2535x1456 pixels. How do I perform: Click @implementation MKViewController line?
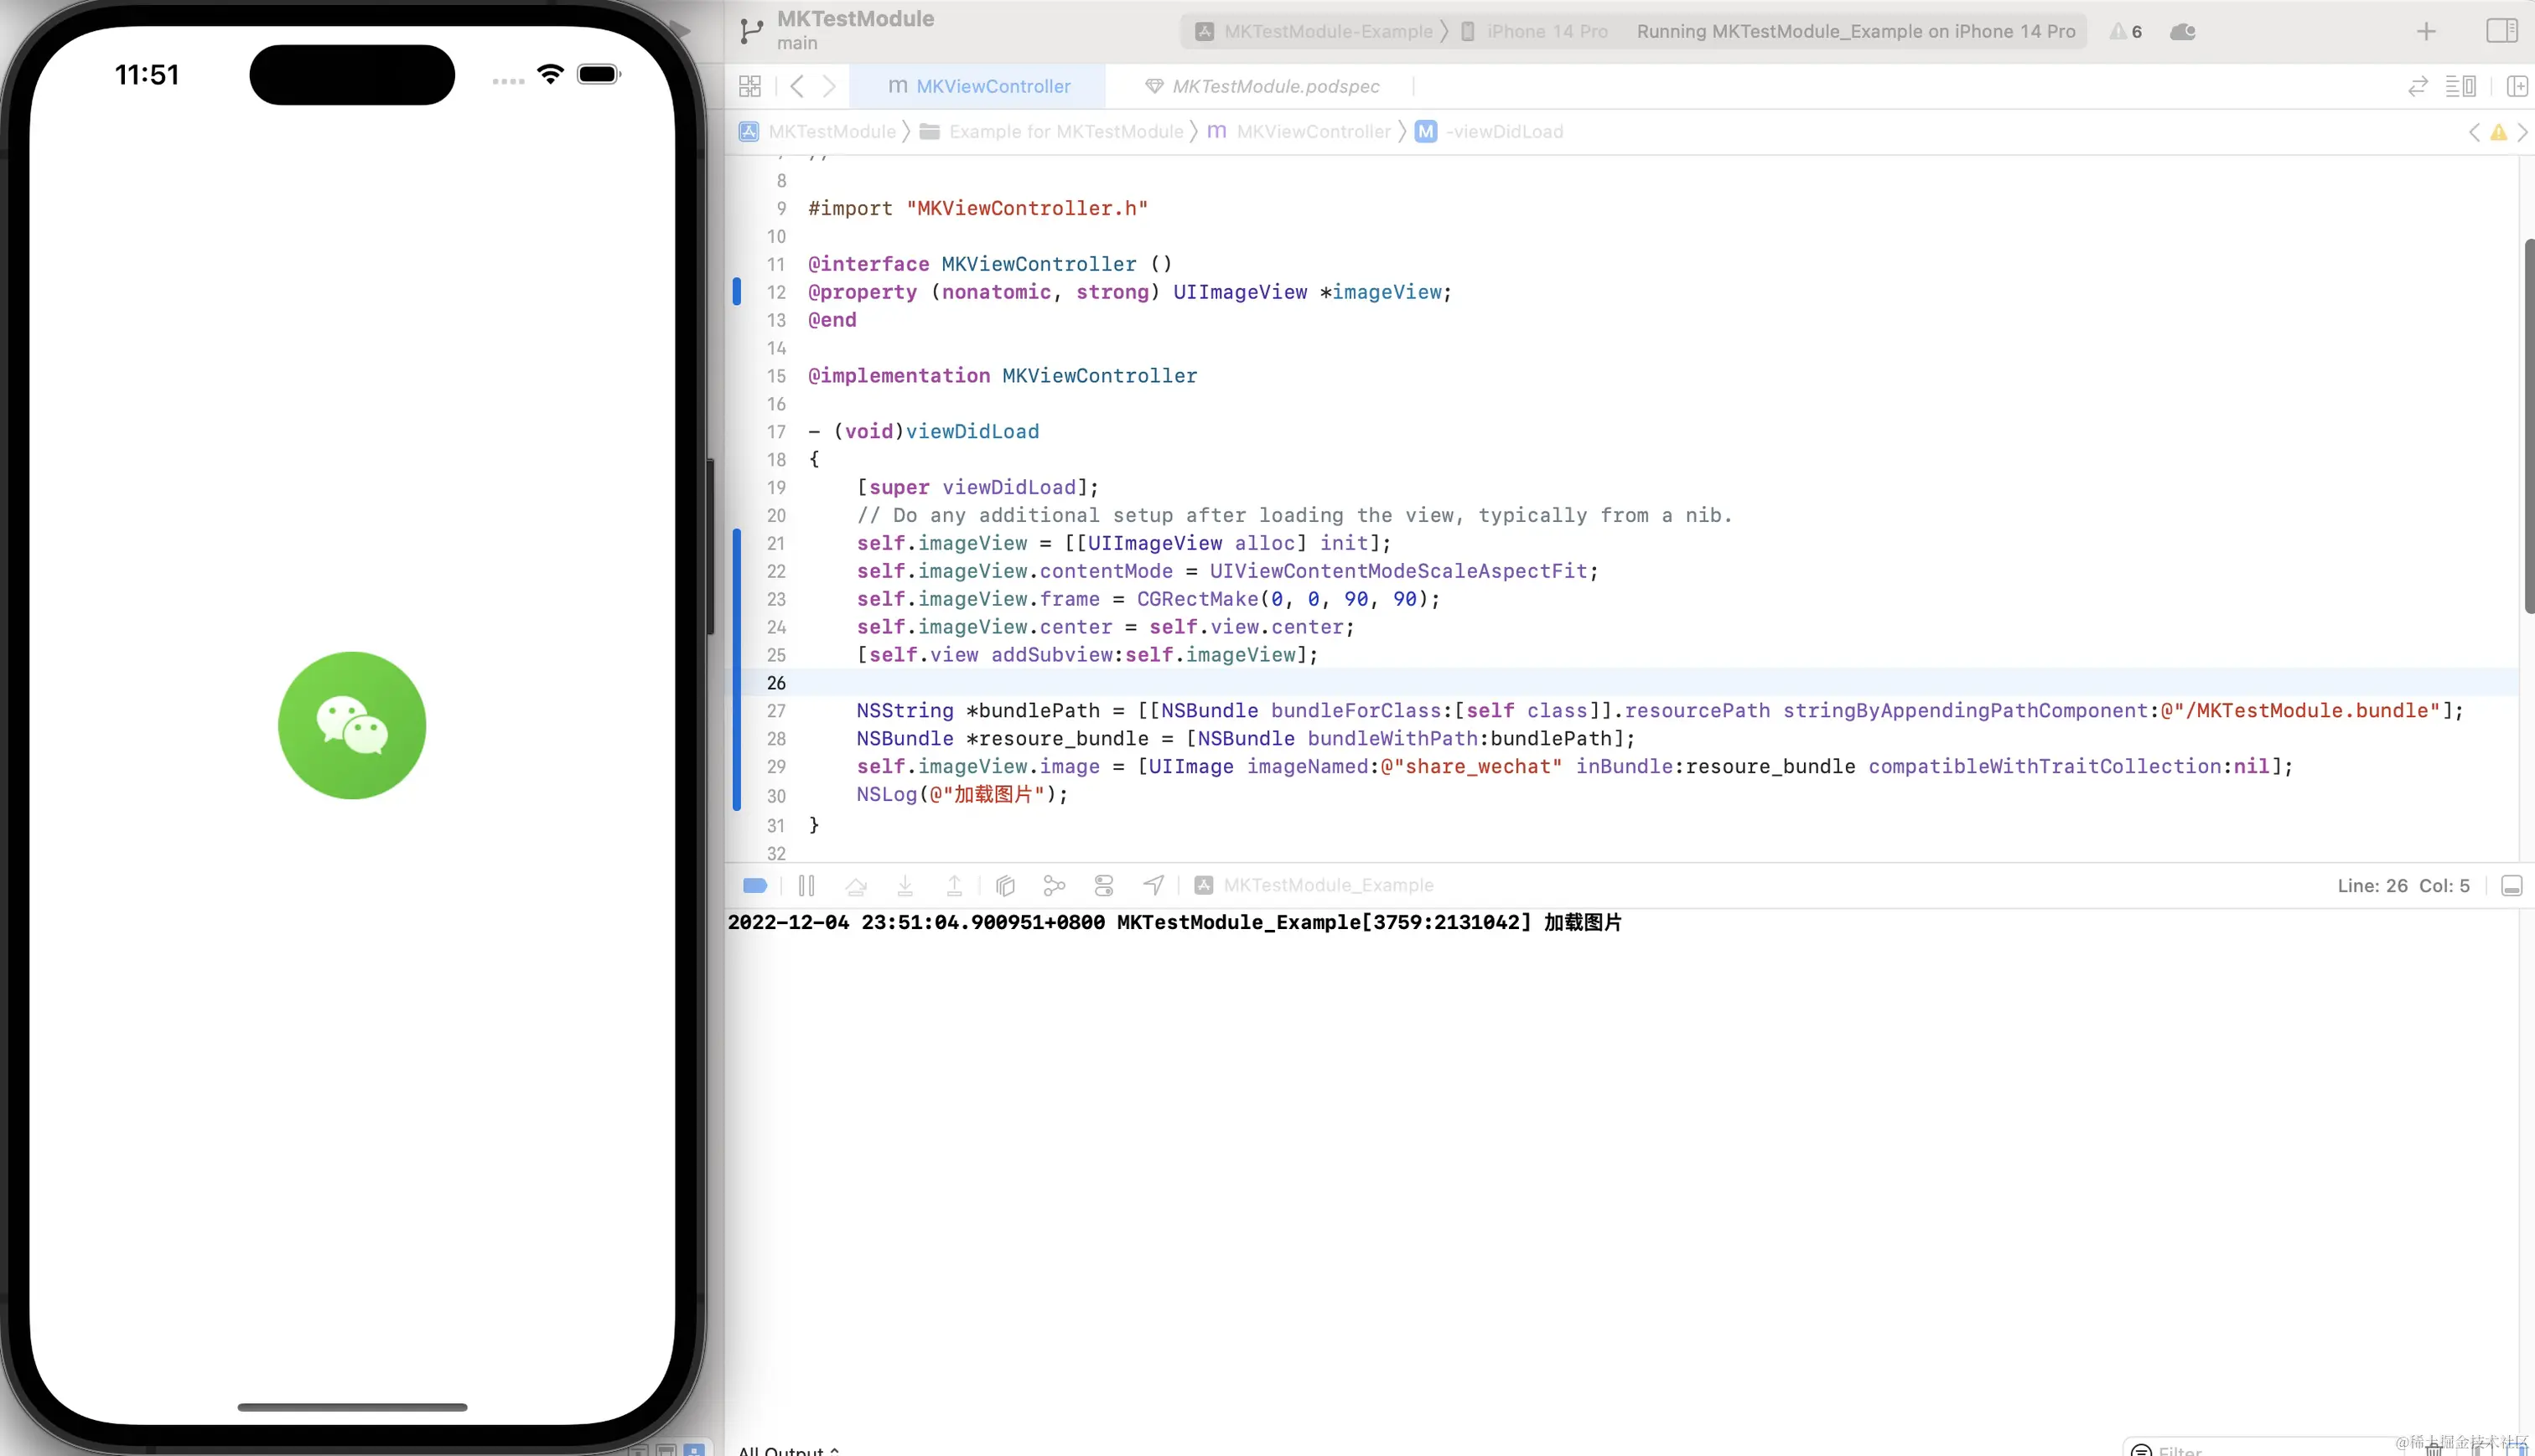[1003, 376]
